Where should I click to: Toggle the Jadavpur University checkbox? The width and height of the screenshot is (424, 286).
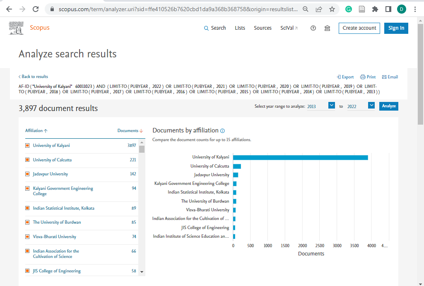27,174
